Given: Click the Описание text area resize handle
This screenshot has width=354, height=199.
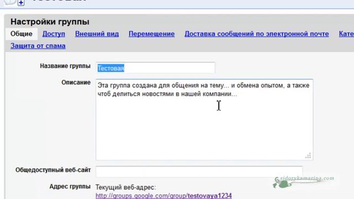Looking at the screenshot, I should pos(308,155).
